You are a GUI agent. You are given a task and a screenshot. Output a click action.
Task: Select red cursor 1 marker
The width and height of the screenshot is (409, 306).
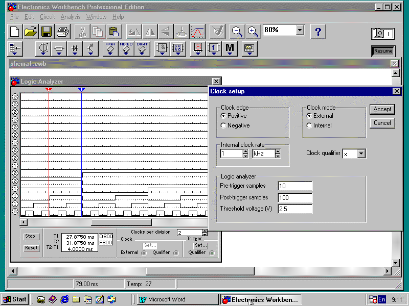49,90
